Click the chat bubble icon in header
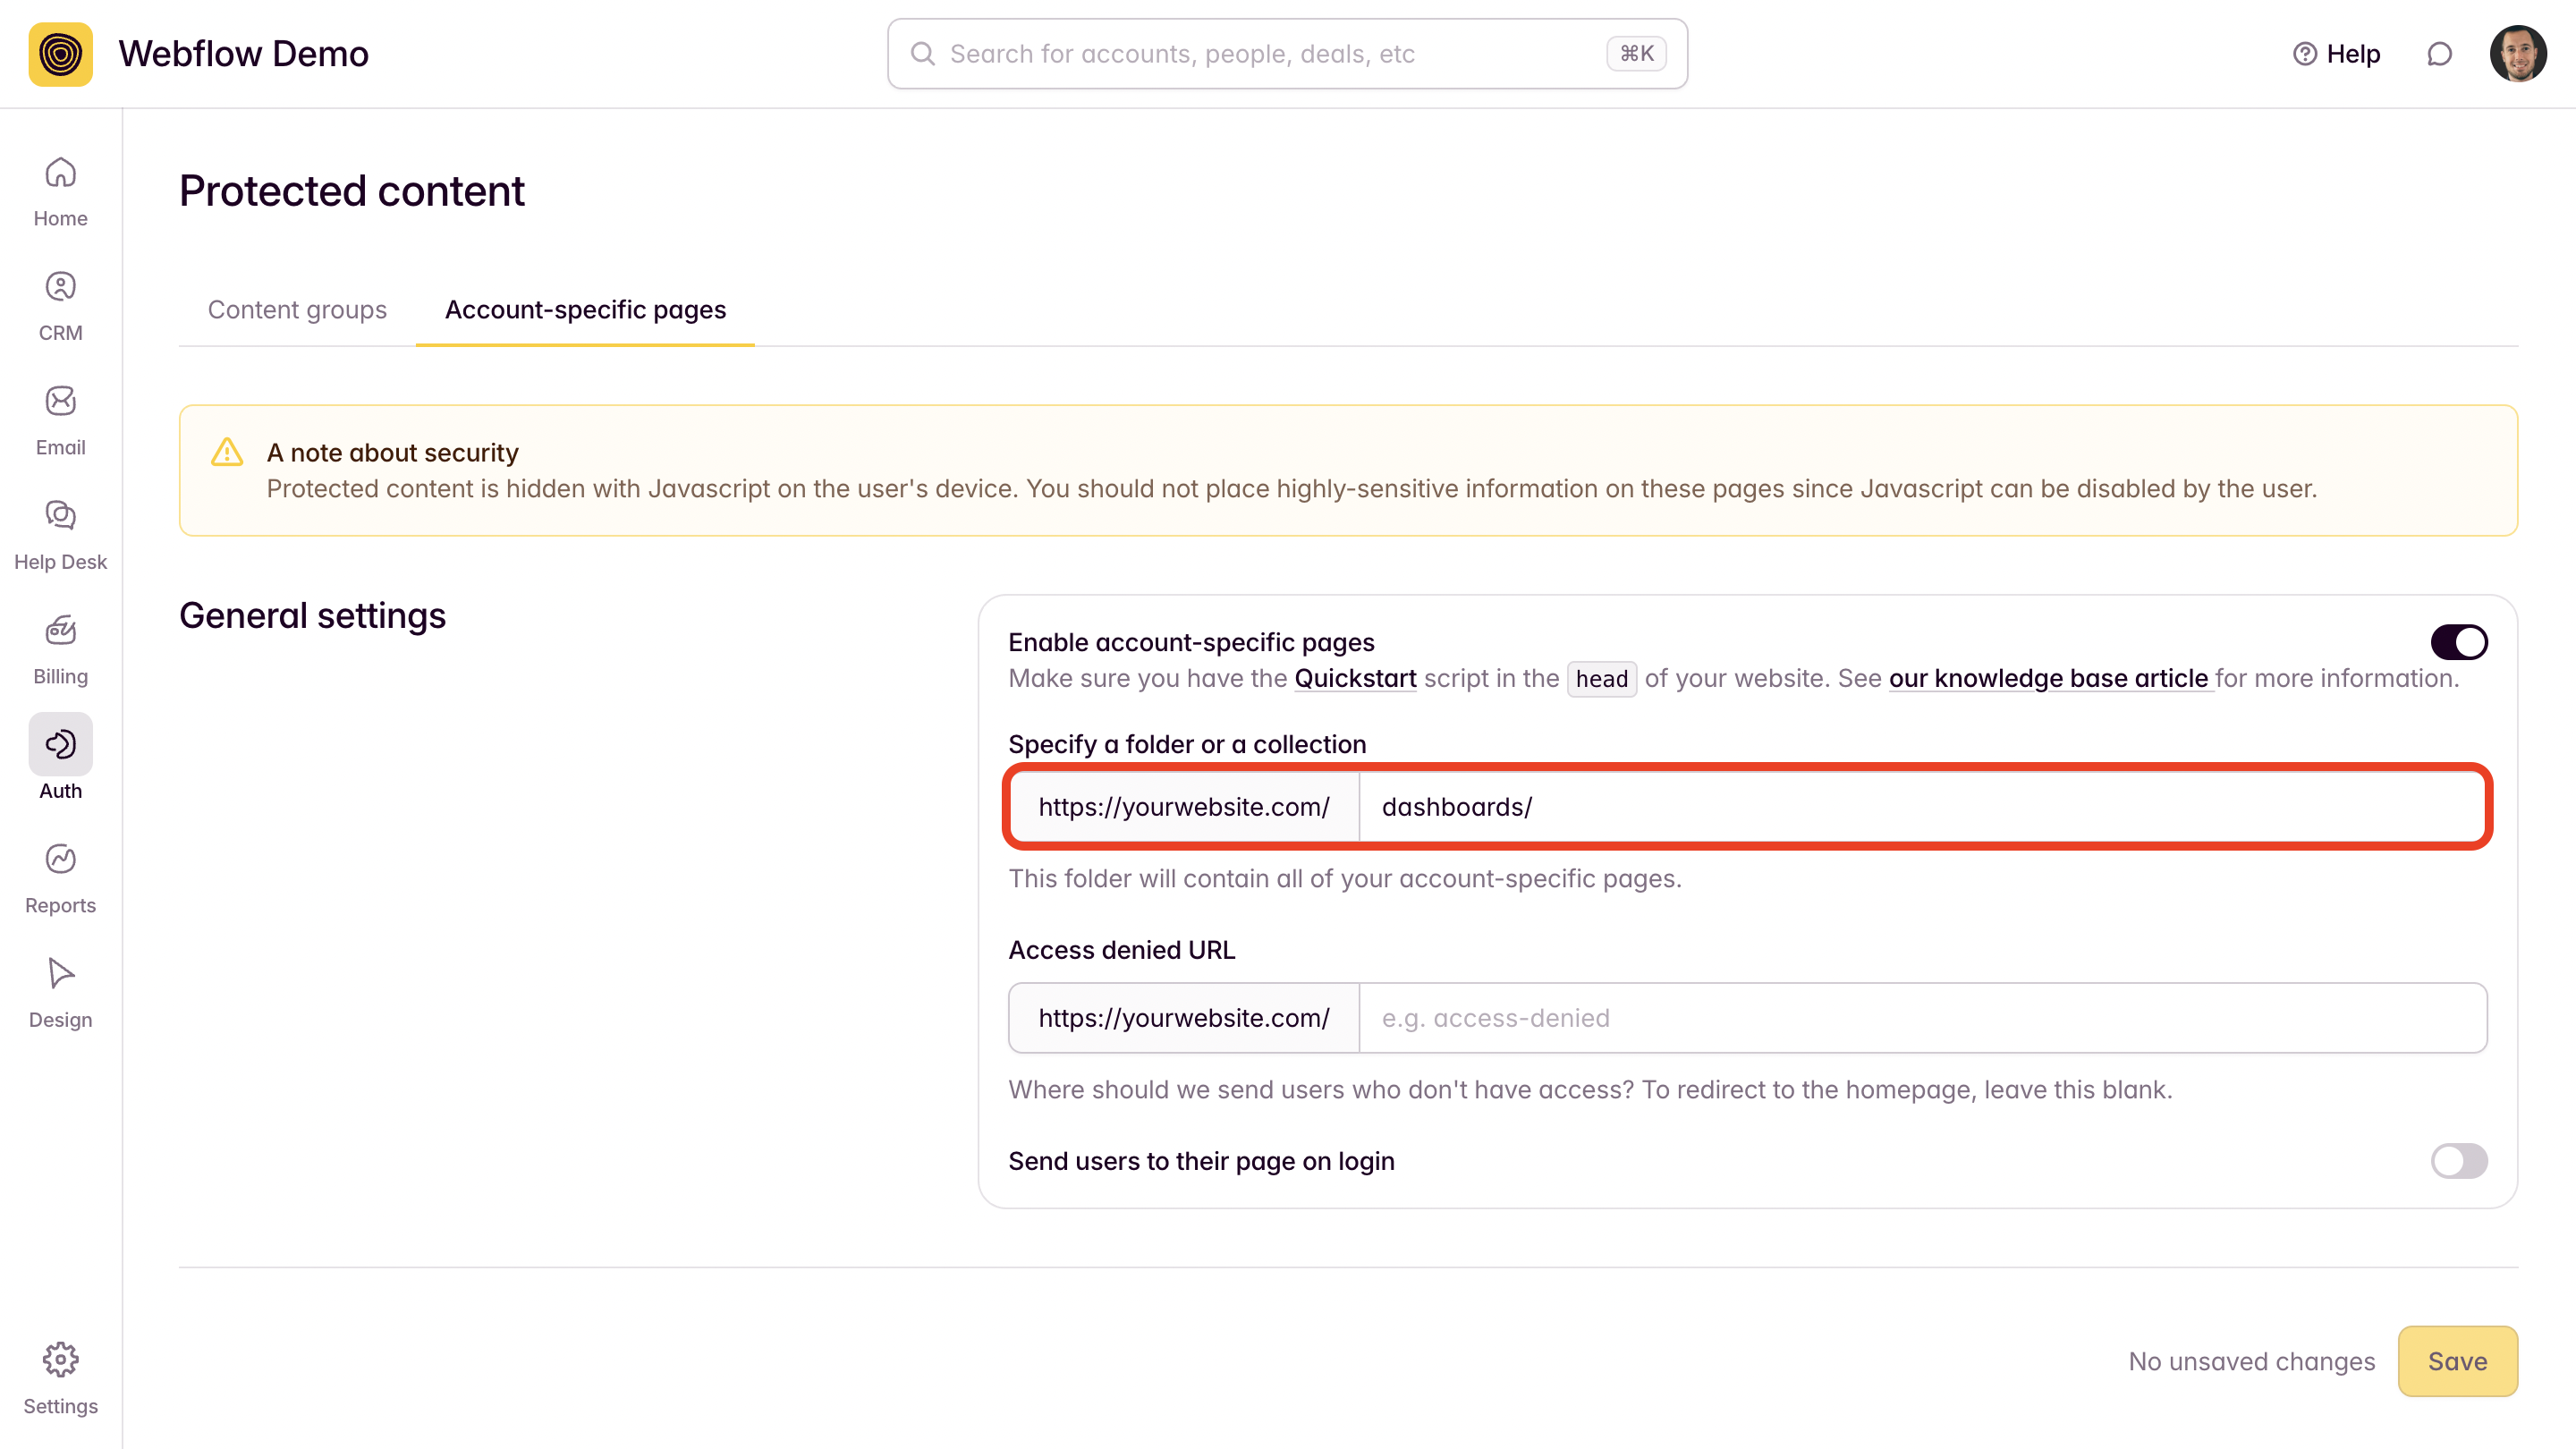Image resolution: width=2576 pixels, height=1449 pixels. click(x=2439, y=54)
